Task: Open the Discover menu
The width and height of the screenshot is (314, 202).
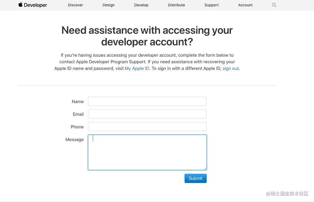Action: point(75,5)
